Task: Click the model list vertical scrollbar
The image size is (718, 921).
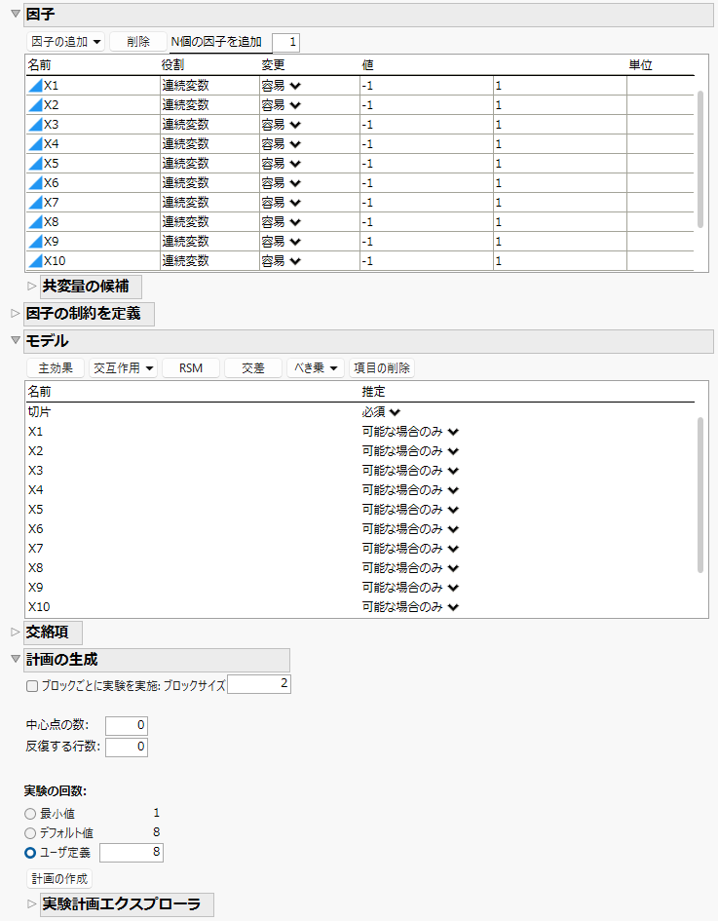Action: point(699,494)
